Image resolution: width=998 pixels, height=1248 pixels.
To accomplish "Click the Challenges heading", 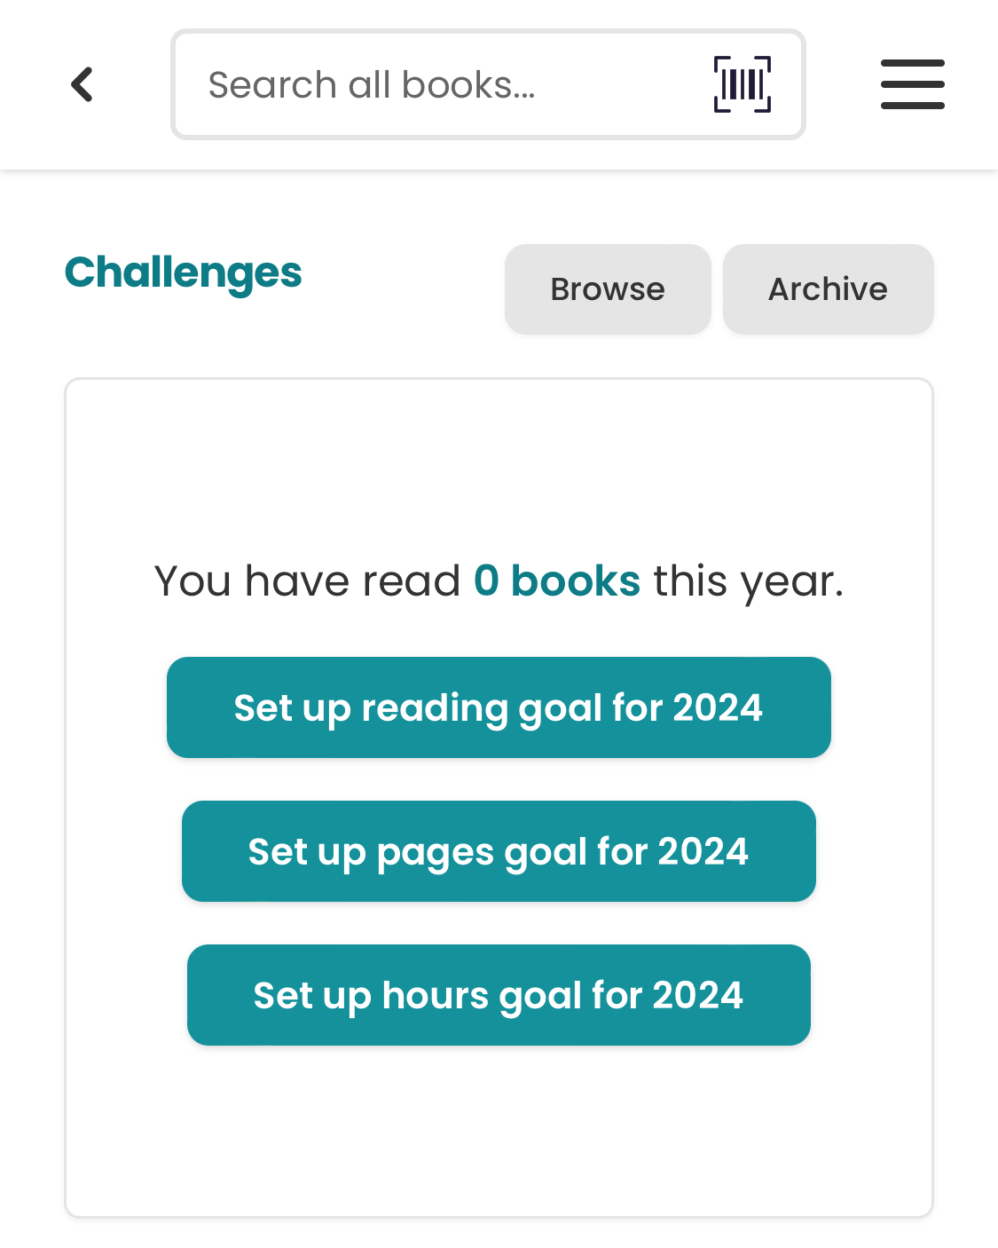I will pos(183,273).
